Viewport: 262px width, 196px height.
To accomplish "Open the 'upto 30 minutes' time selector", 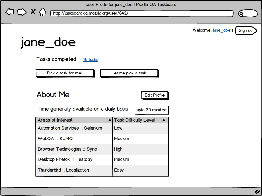I will (152, 110).
